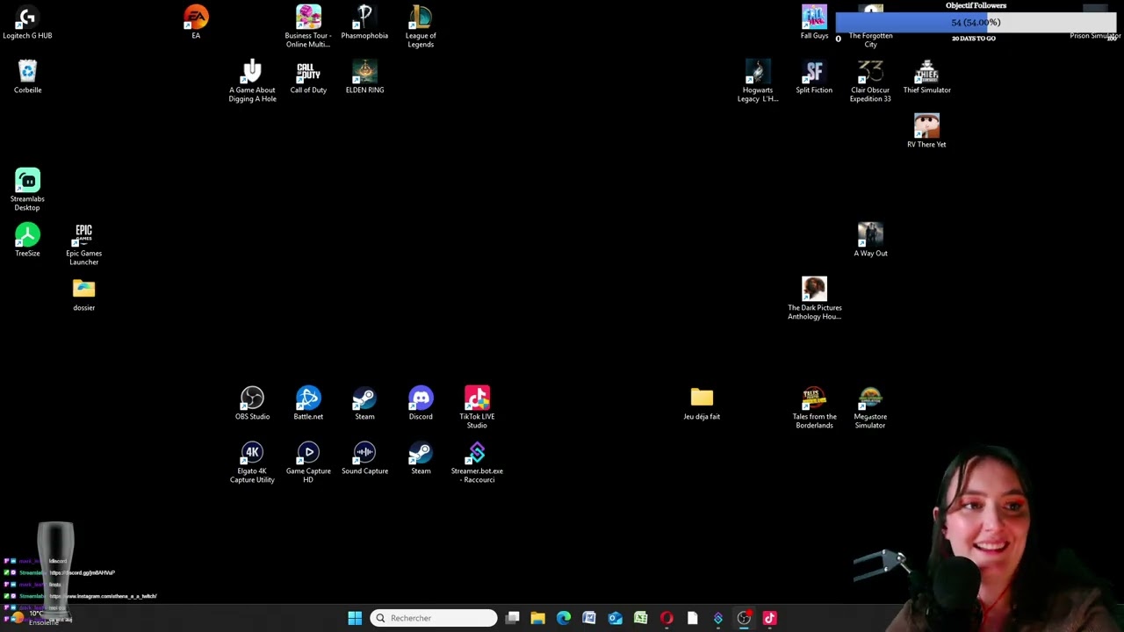Open Task View from the taskbar

(x=513, y=618)
